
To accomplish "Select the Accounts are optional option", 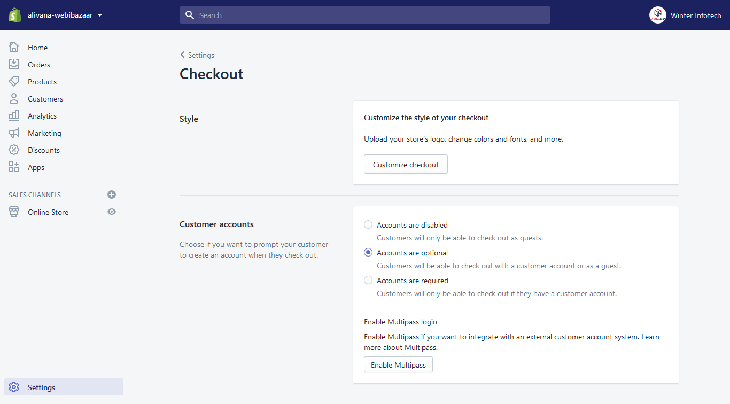I will coord(368,253).
